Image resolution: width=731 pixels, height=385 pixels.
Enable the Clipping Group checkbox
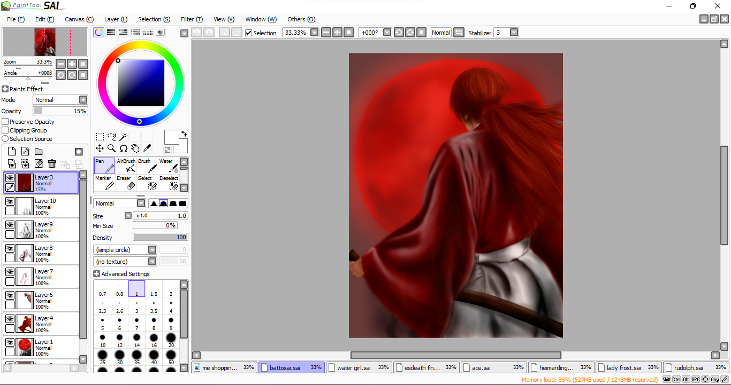[5, 130]
